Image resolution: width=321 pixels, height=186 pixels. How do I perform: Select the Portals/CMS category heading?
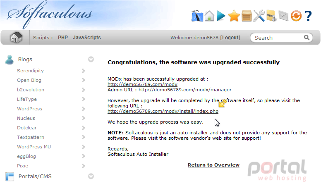pyautogui.click(x=35, y=176)
